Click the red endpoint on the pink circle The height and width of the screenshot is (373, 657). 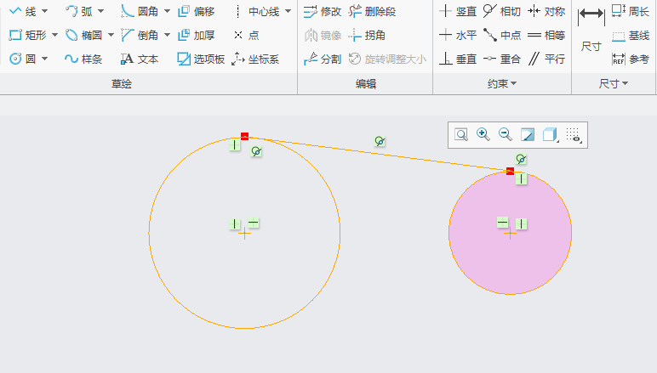click(510, 171)
